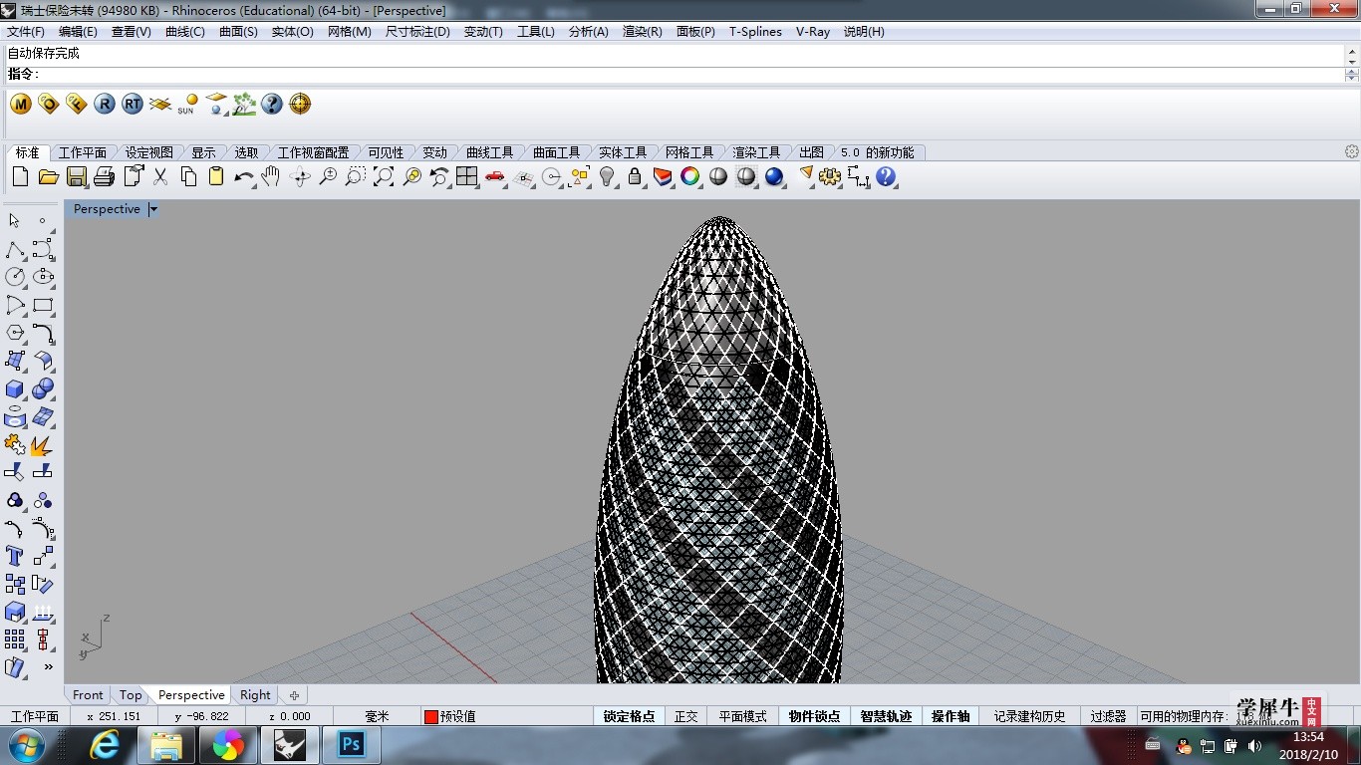Toggle 平面模式 planar mode
Viewport: 1361px width, 765px height.
click(742, 716)
